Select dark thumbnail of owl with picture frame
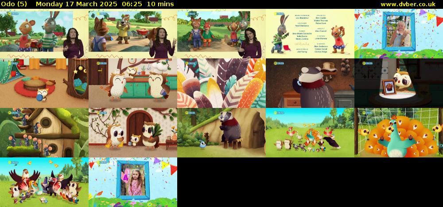The width and height of the screenshot is (443, 207). [x=399, y=83]
